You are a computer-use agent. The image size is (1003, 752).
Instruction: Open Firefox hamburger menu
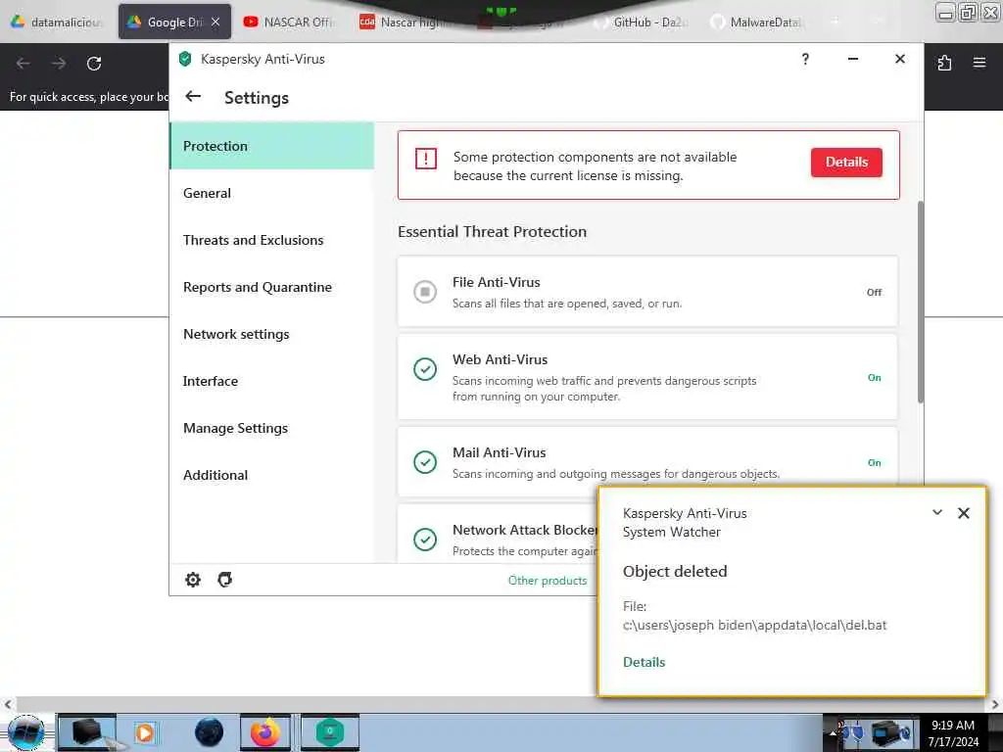point(979,63)
